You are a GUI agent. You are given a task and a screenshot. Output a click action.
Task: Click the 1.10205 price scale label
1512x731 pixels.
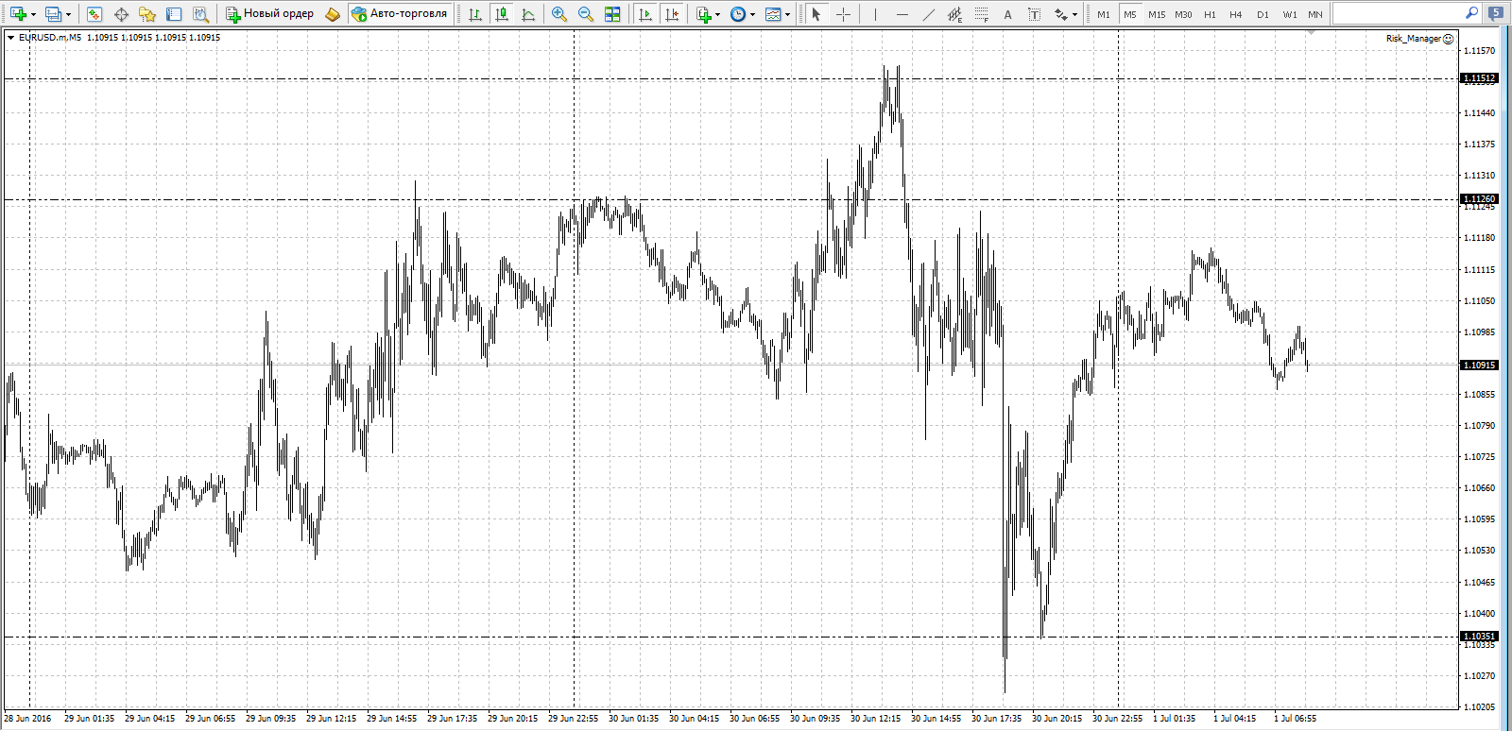[1480, 706]
